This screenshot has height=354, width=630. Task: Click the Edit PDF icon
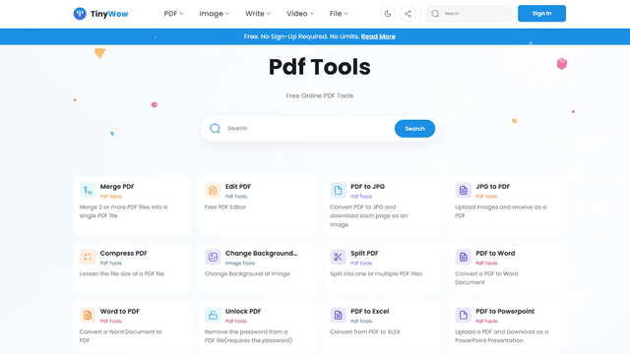(213, 190)
